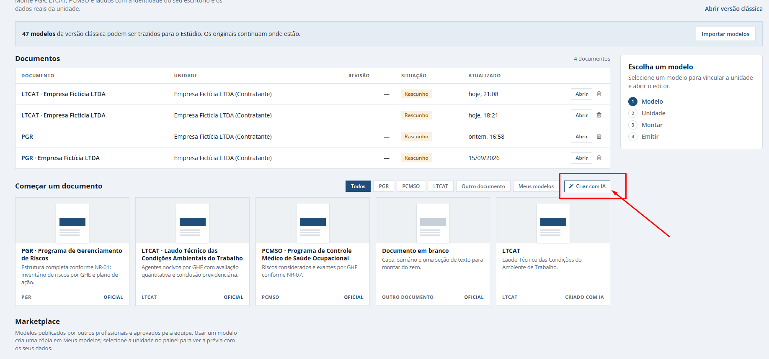
Task: Click the "4 documentos" count text
Action: point(592,59)
